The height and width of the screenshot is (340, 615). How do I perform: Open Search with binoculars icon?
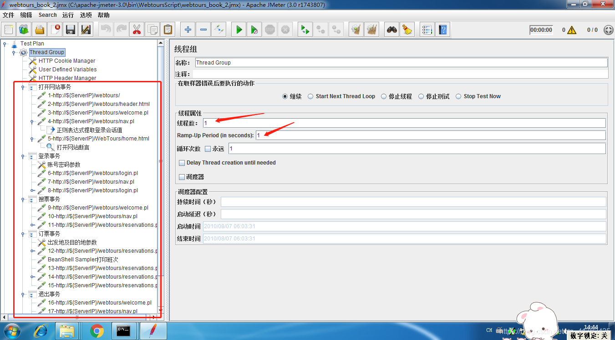tap(392, 30)
